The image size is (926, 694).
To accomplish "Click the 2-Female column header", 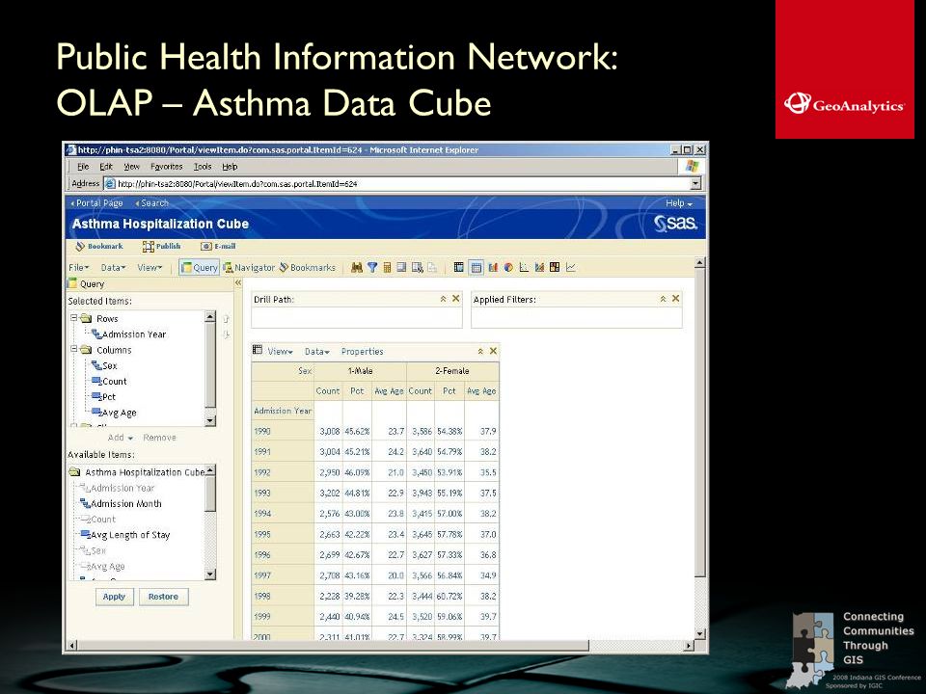I will 452,370.
